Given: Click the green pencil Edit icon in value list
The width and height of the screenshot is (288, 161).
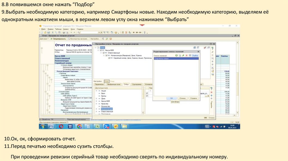Looking at the screenshot, I should coord(183,55).
